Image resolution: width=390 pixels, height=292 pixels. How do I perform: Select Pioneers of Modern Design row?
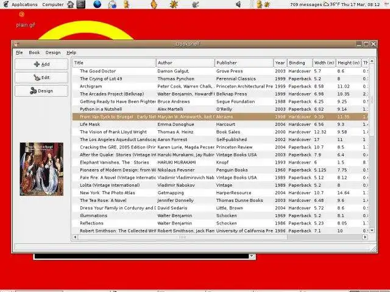pos(220,170)
